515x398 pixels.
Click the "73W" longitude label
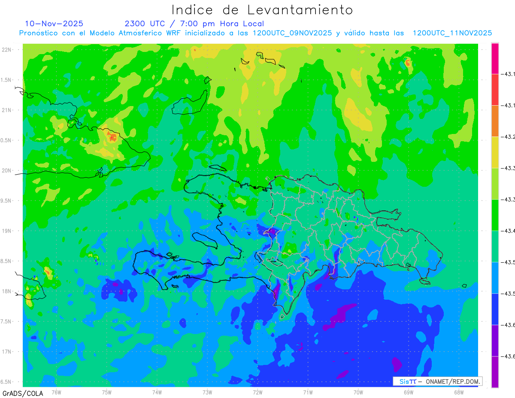pyautogui.click(x=207, y=392)
